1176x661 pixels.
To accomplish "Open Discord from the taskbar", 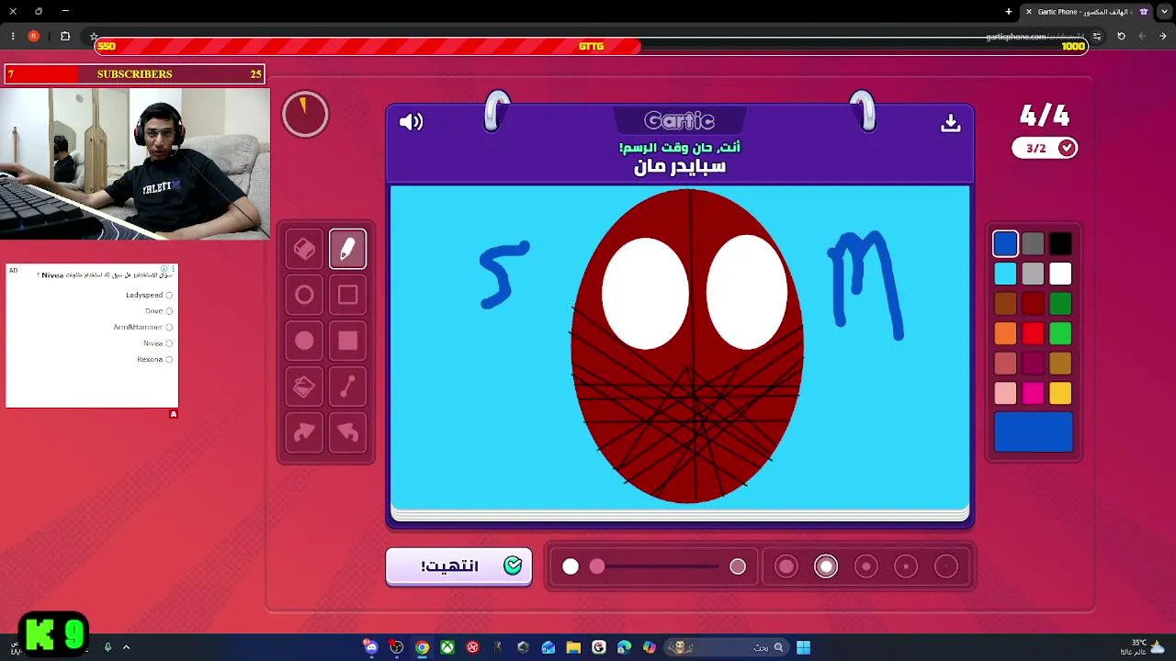I will click(x=371, y=647).
